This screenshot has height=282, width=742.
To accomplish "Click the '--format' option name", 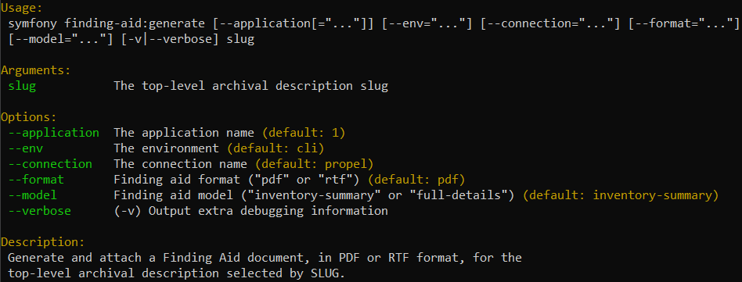I will (37, 180).
